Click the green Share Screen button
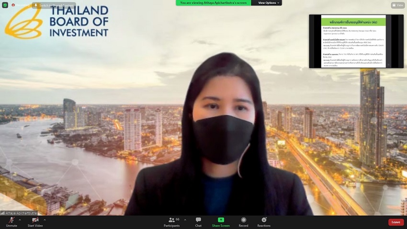Screen dimensions: 407x229 [221, 222]
